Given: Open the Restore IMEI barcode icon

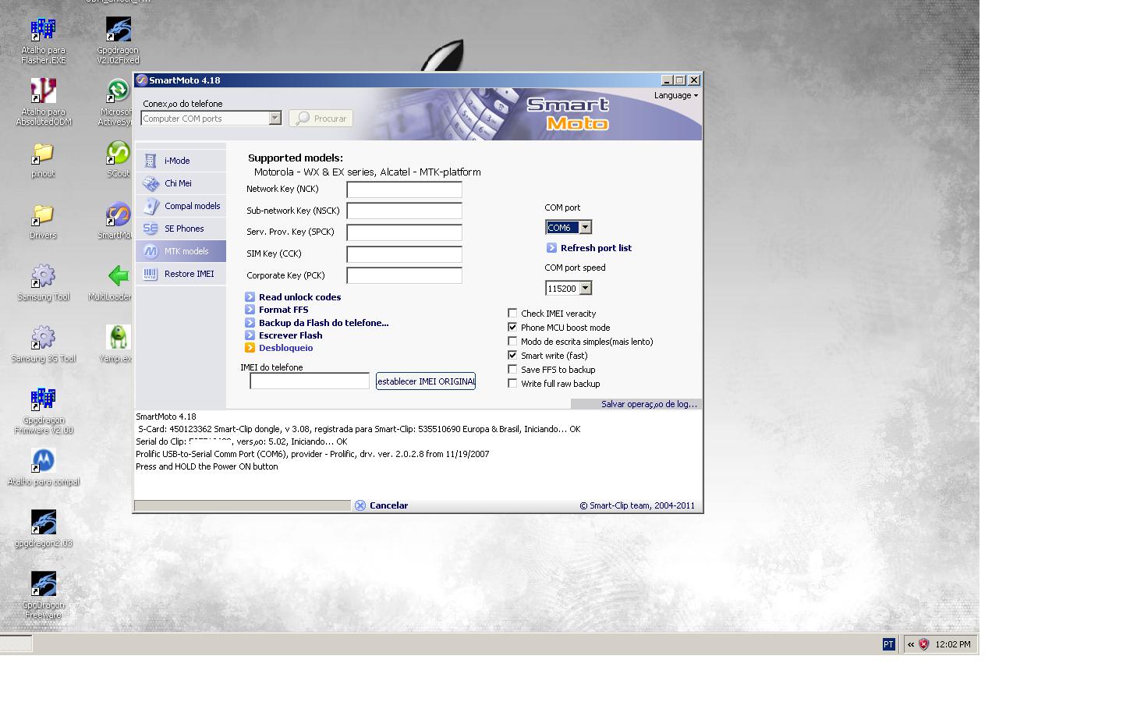Looking at the screenshot, I should point(151,274).
